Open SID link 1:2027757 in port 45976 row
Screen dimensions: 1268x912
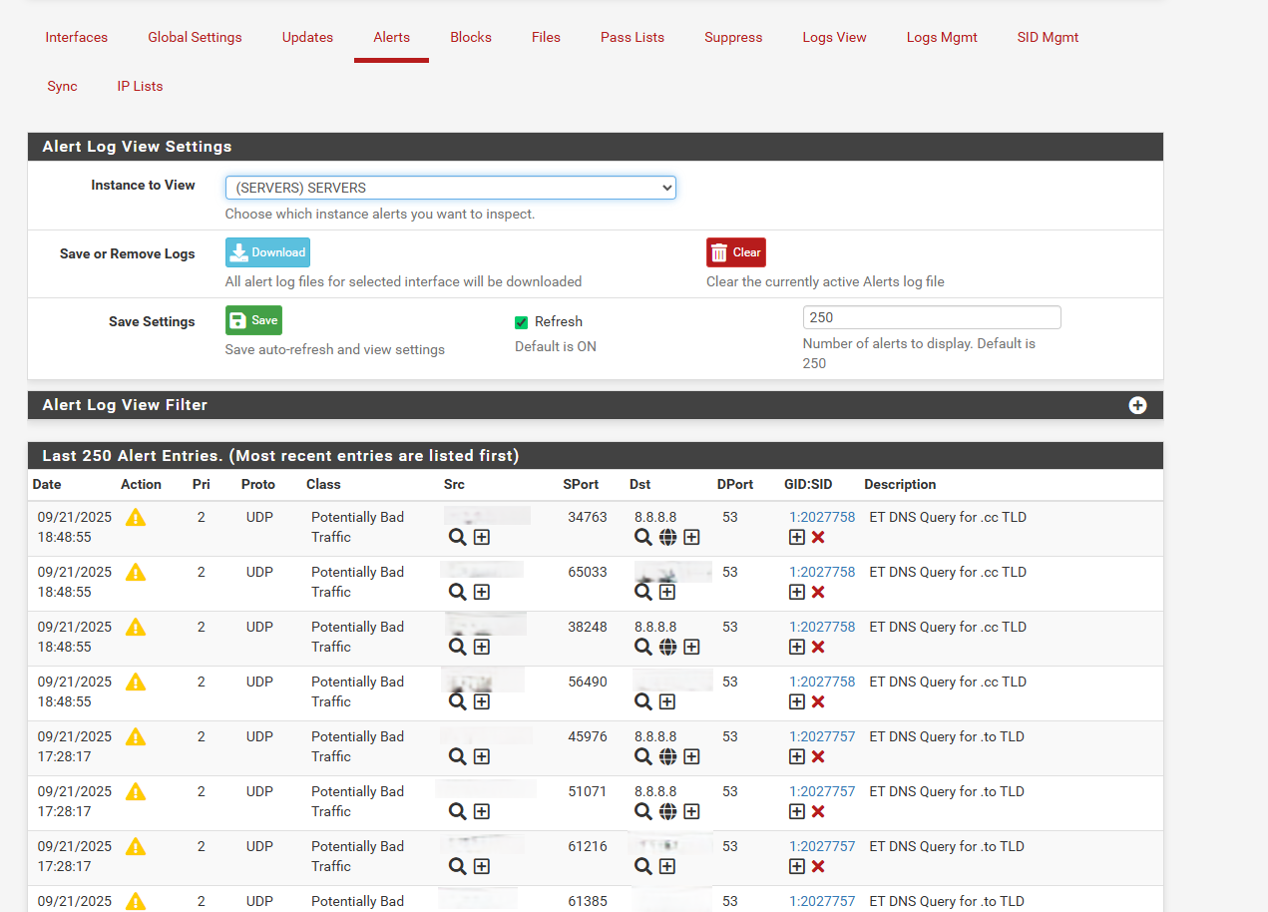point(822,736)
